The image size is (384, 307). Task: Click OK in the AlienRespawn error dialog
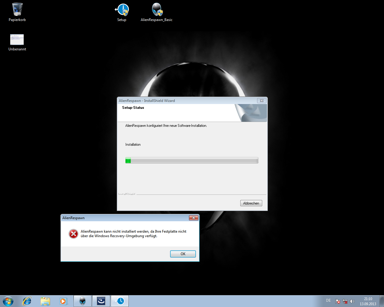point(183,254)
